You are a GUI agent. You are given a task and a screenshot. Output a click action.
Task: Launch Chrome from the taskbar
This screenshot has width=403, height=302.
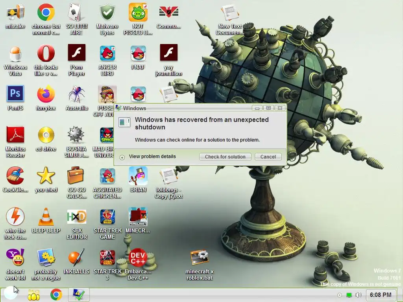56,295
